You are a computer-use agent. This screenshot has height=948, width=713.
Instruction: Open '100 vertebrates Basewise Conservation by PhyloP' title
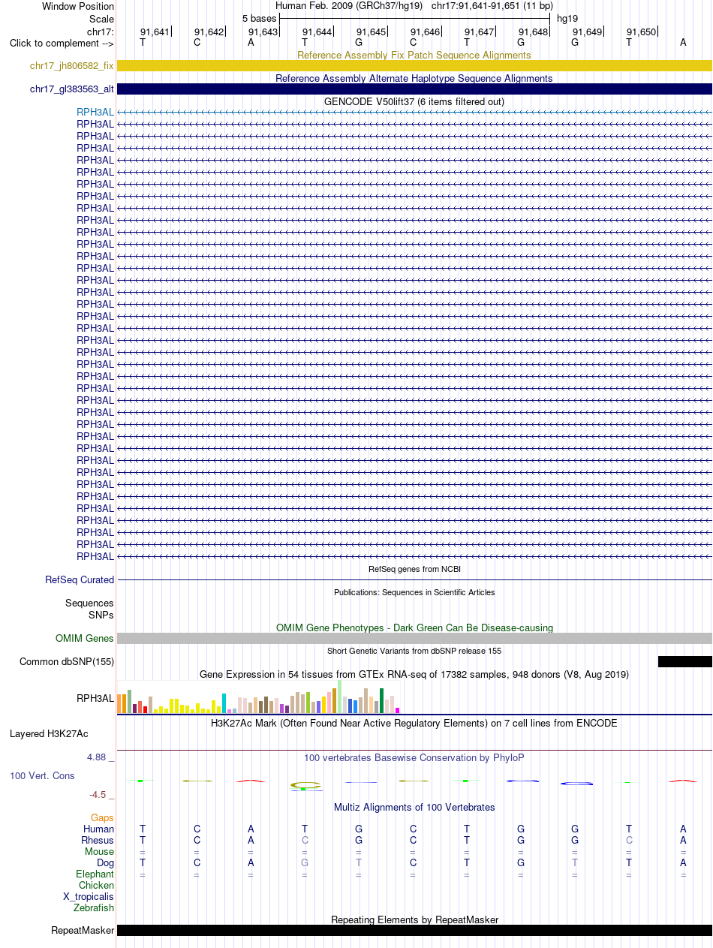pyautogui.click(x=414, y=757)
